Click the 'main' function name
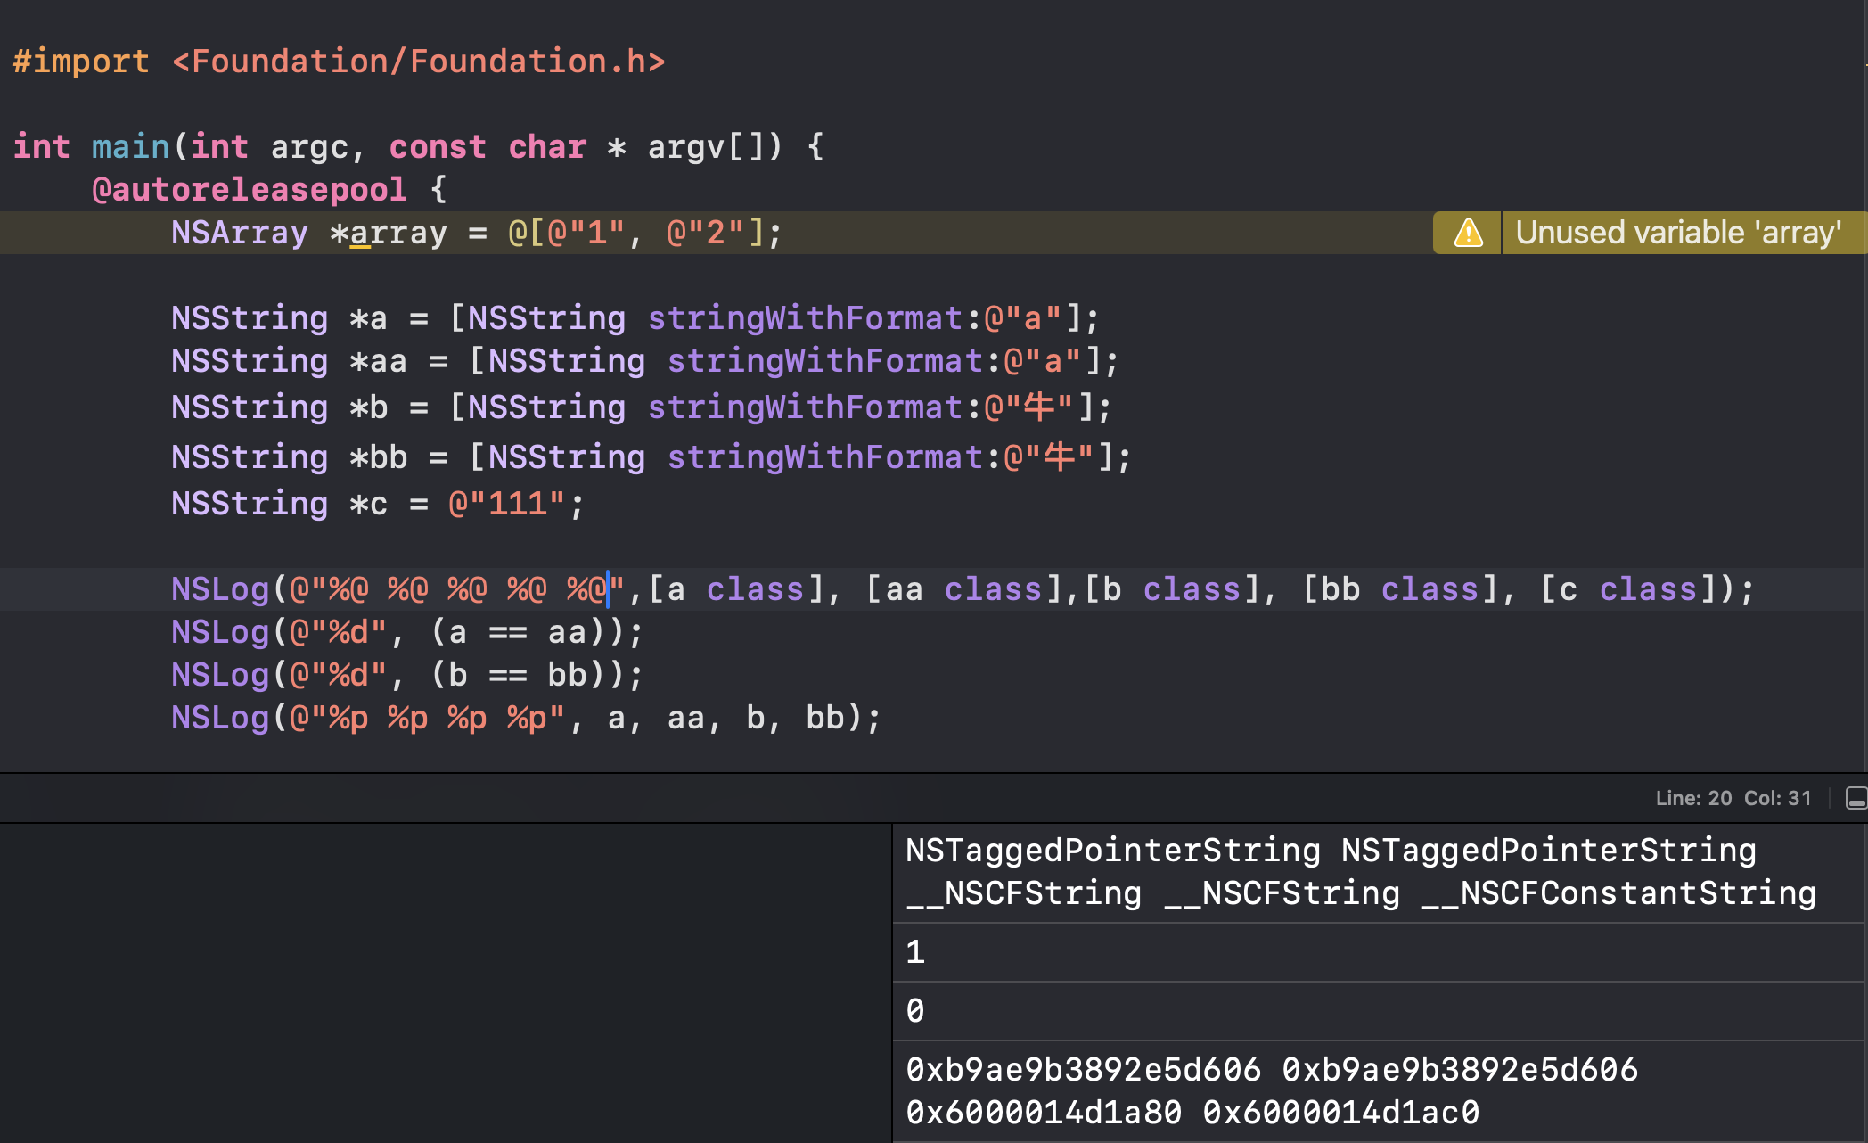 click(x=130, y=147)
